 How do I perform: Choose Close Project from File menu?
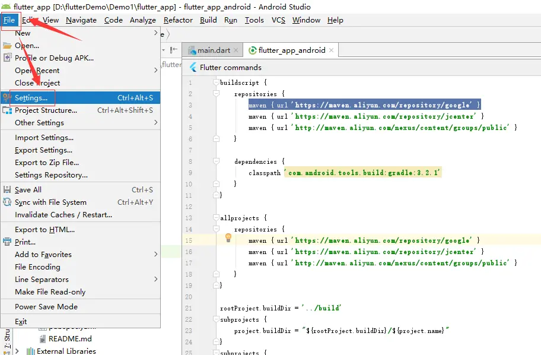click(x=81, y=83)
